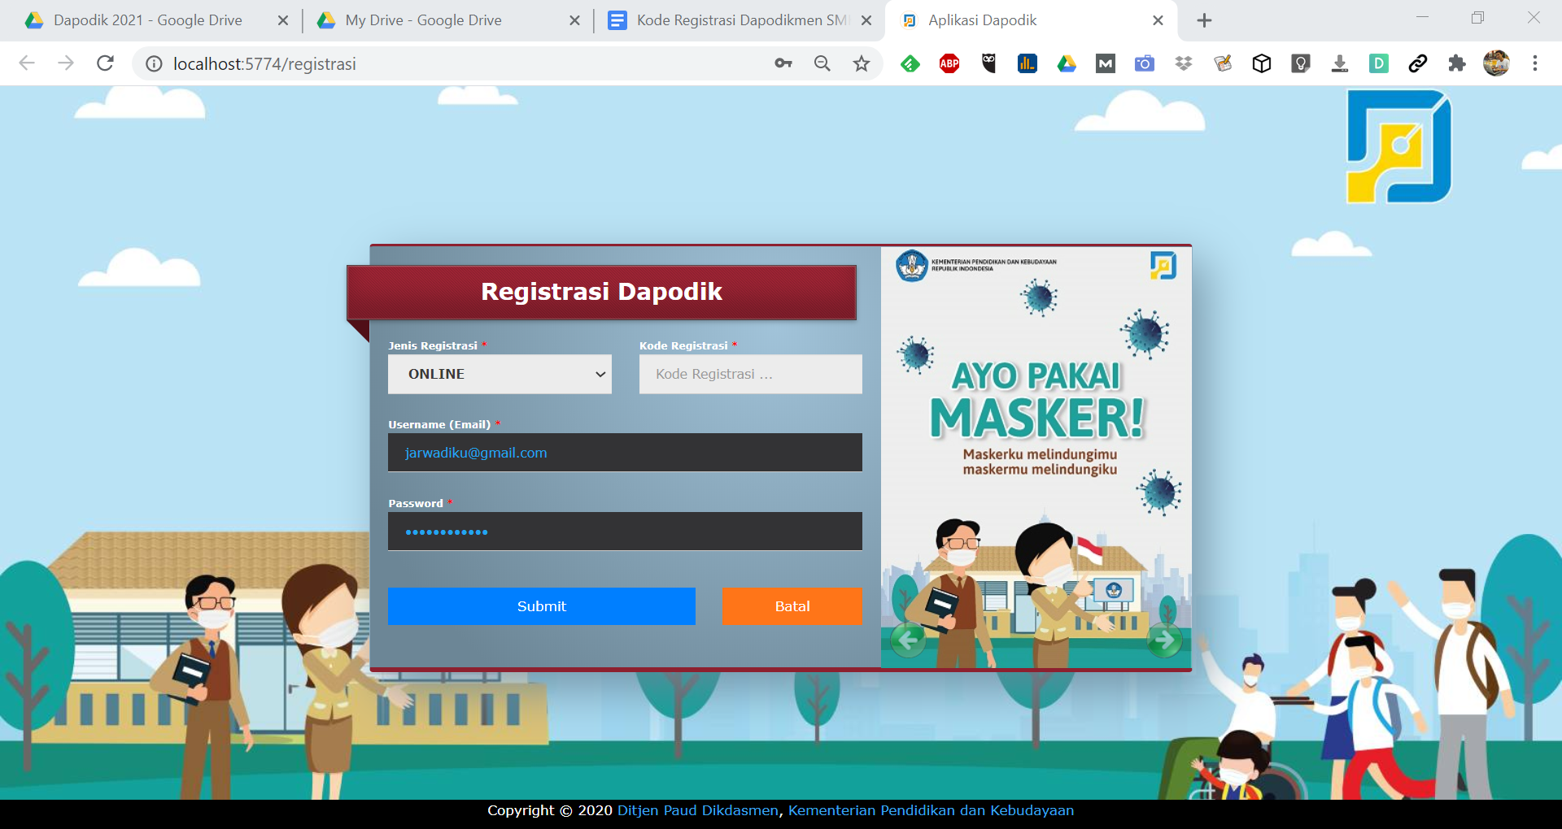Open the Ditjen Paud Dikdasmen link
The height and width of the screenshot is (829, 1562).
point(697,810)
